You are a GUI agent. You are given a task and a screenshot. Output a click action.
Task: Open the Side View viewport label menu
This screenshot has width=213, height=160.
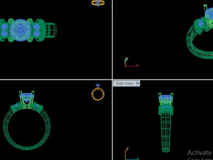(125, 84)
